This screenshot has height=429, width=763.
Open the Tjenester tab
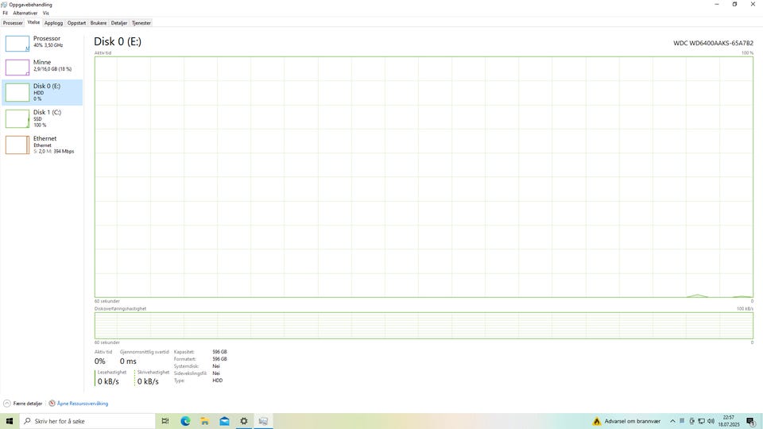point(141,23)
